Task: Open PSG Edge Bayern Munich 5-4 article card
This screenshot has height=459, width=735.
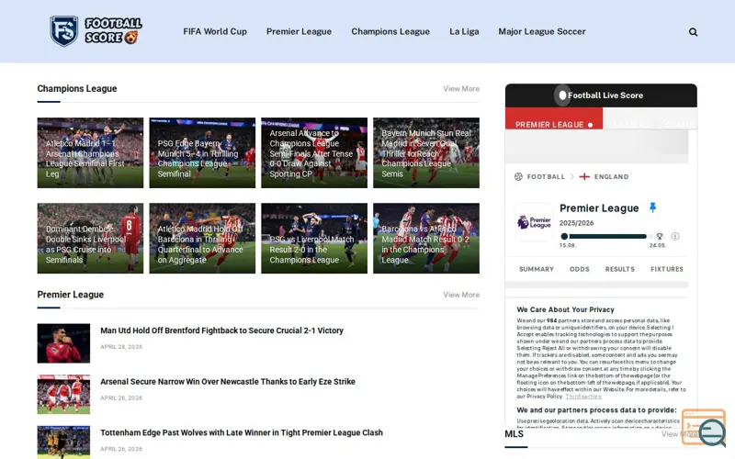Action: [x=202, y=152]
